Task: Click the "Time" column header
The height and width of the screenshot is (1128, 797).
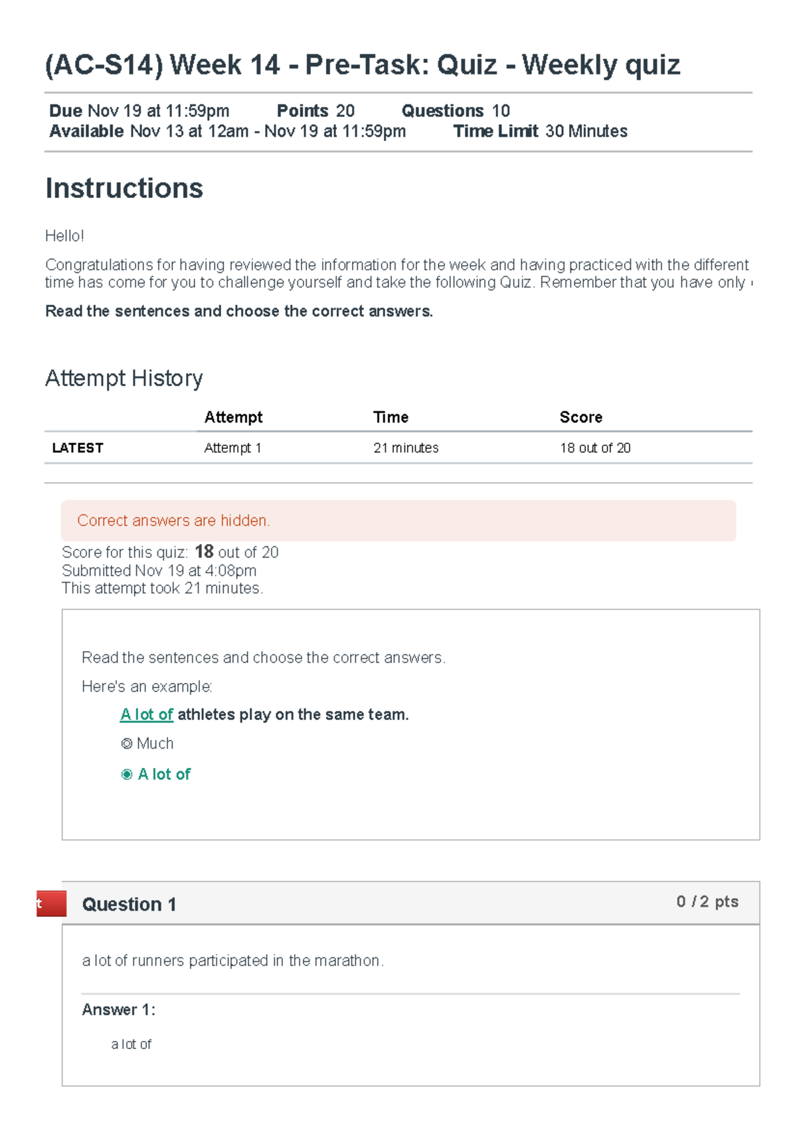Action: (391, 417)
